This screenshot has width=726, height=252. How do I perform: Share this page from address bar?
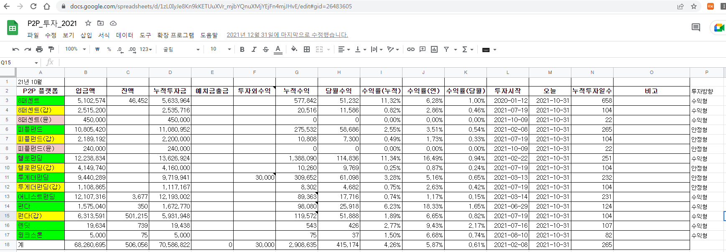680,6
